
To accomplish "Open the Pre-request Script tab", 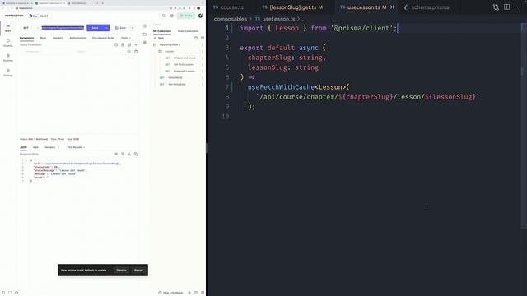I will click(103, 38).
